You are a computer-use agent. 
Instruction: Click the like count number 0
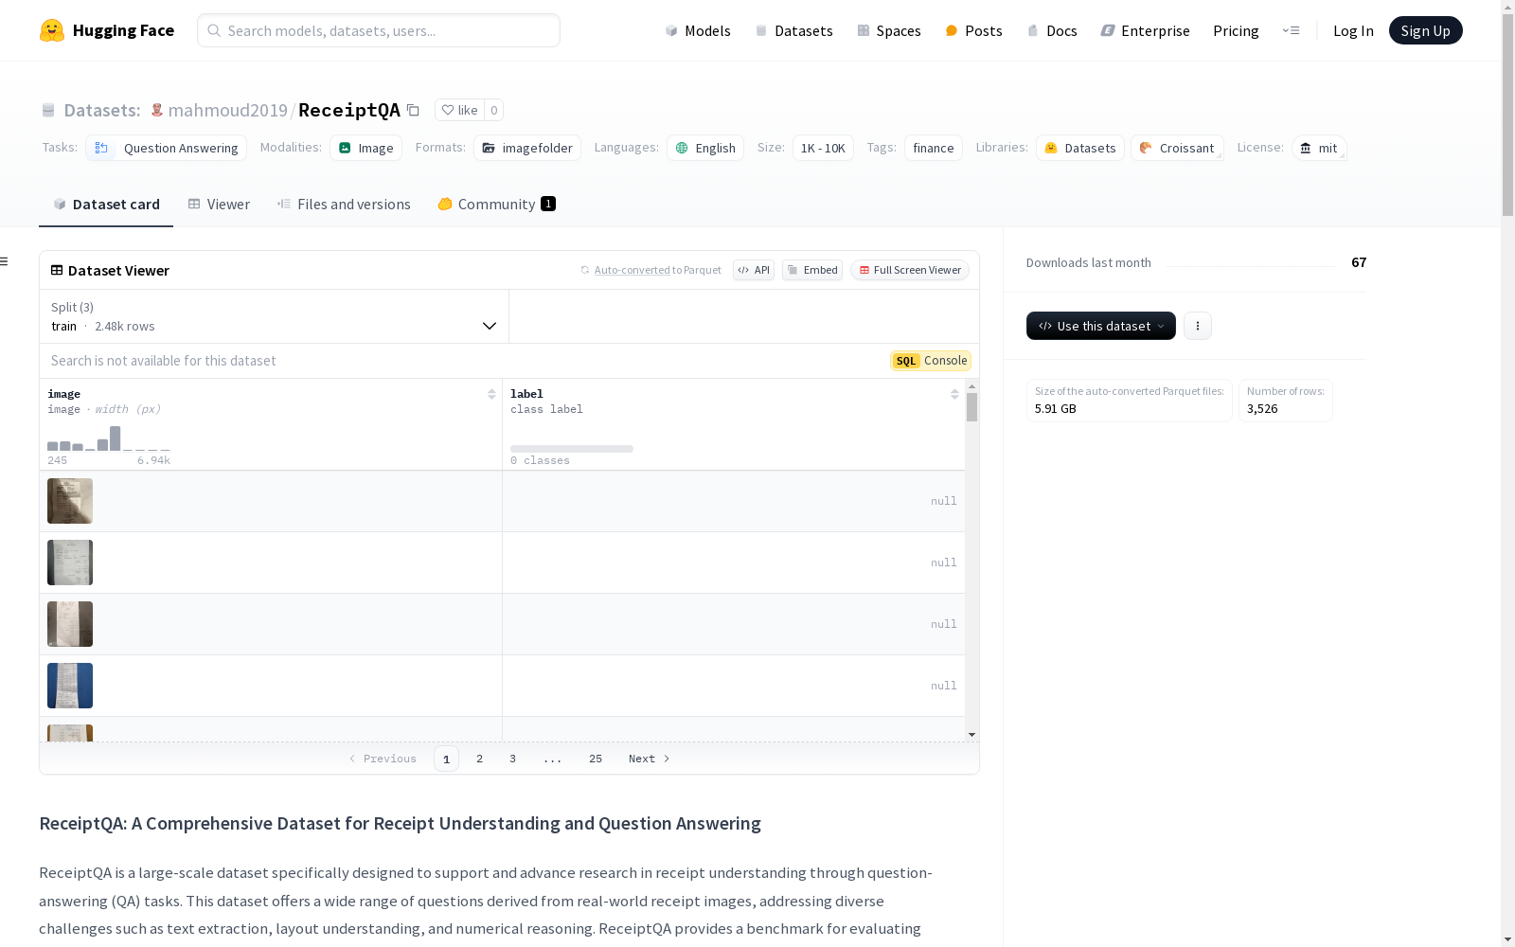(x=493, y=110)
